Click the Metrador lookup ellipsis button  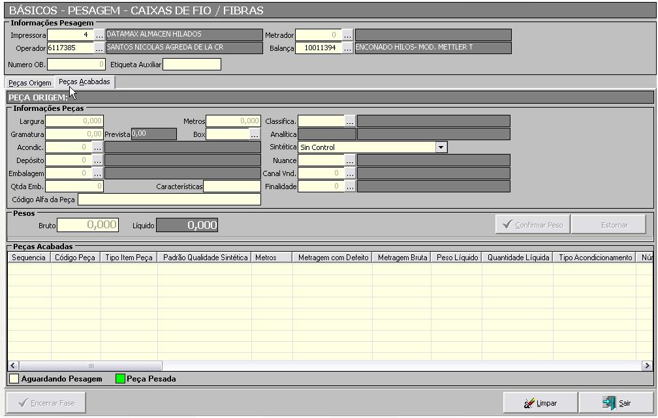point(347,35)
